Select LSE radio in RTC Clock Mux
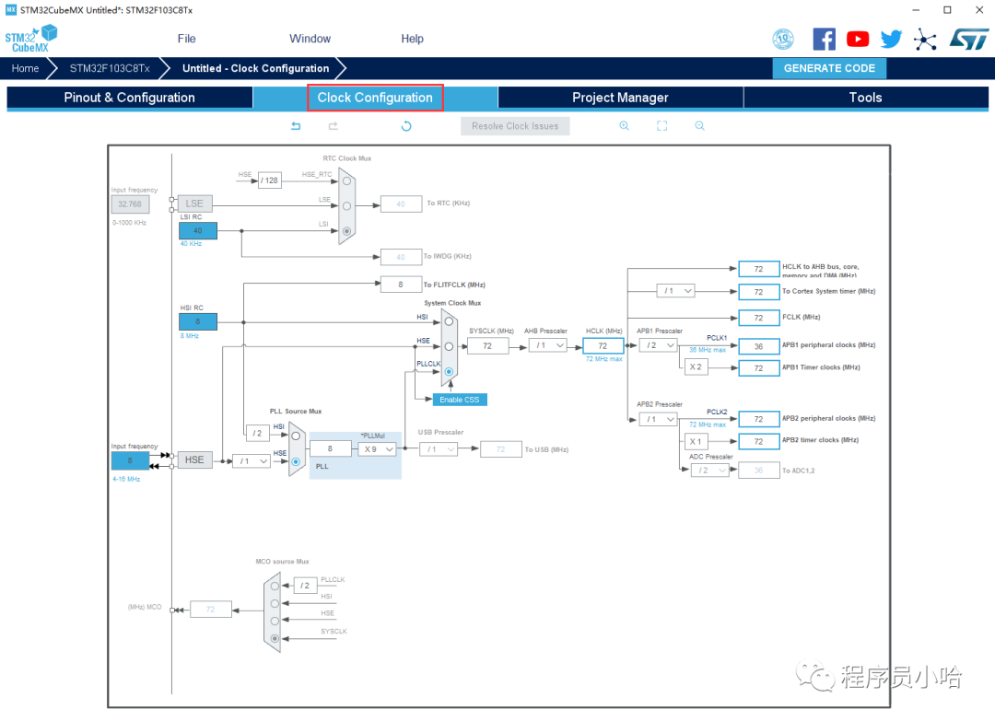This screenshot has height=721, width=995. 346,204
